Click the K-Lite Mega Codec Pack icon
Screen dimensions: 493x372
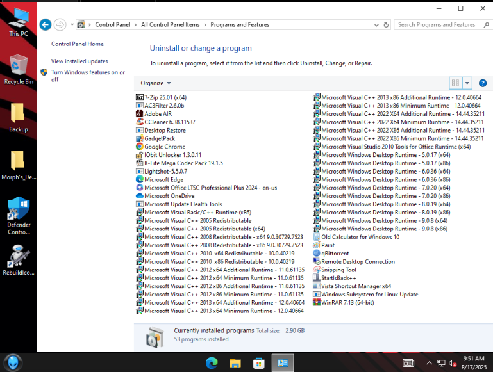139,163
